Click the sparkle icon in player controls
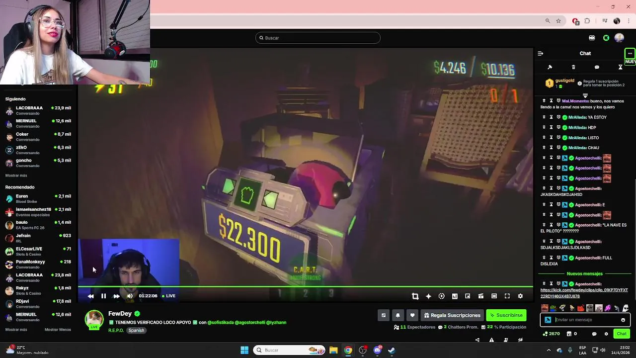 (428, 296)
